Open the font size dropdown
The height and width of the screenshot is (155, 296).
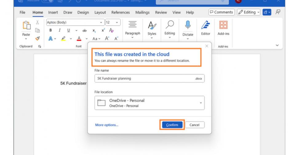117,22
